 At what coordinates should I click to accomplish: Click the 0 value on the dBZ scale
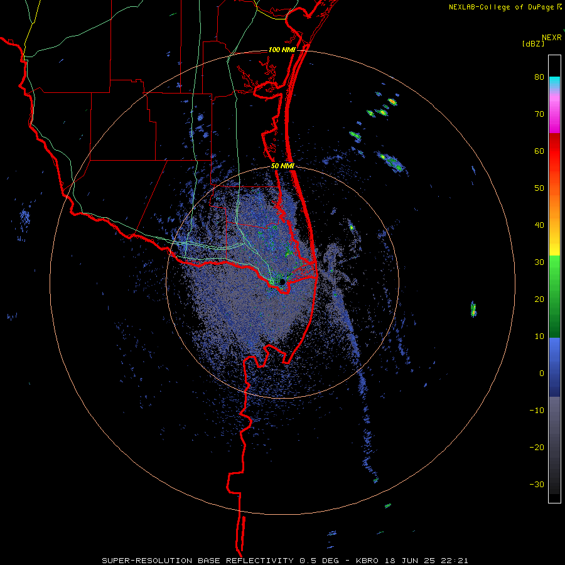point(542,374)
